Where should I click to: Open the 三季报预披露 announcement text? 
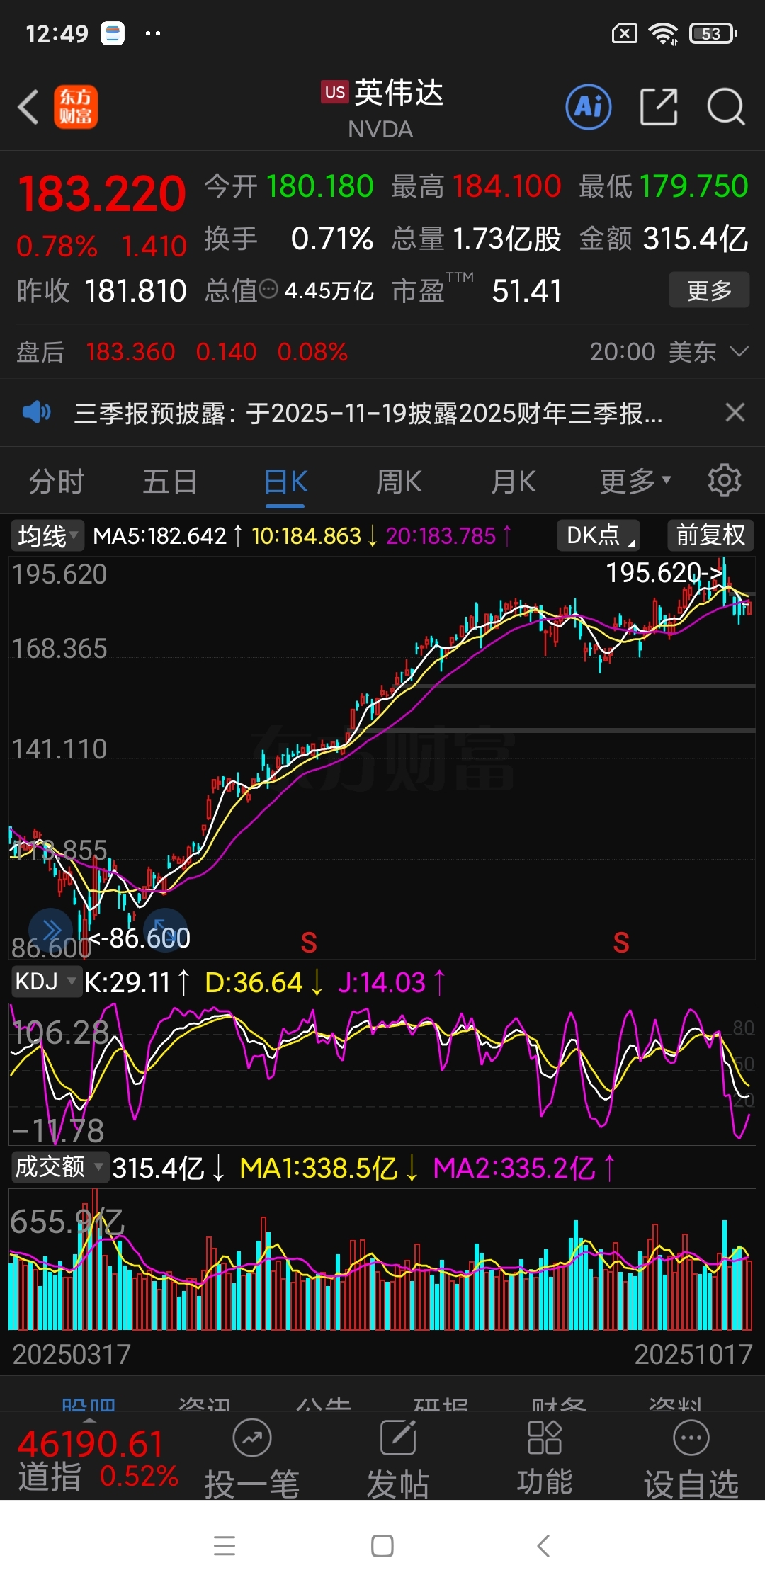click(x=368, y=412)
